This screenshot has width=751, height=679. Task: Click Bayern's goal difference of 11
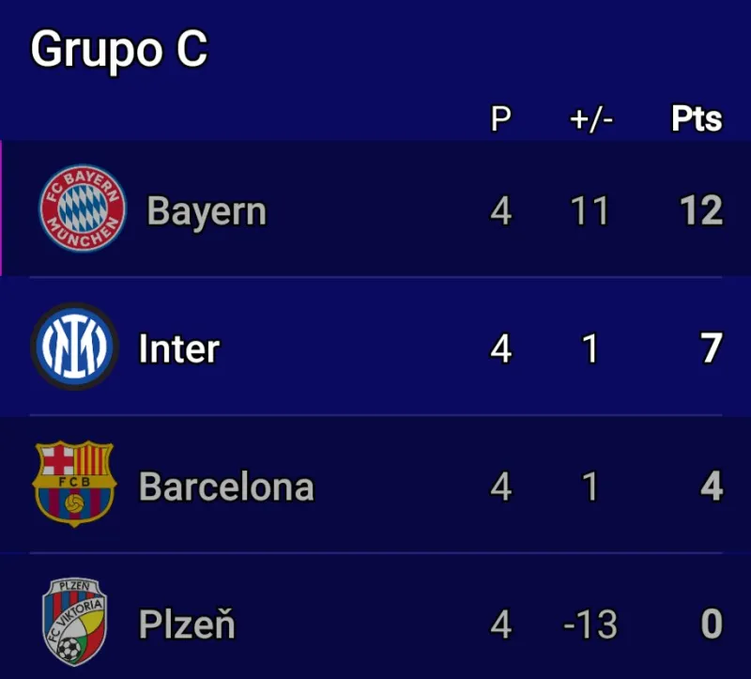pos(590,211)
